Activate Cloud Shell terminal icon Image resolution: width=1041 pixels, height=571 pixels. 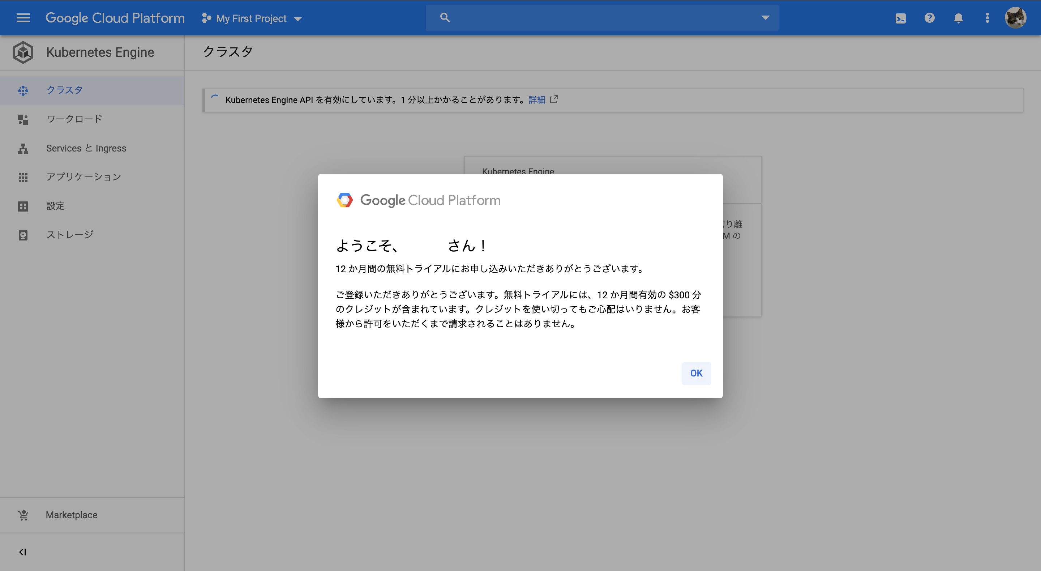tap(900, 18)
